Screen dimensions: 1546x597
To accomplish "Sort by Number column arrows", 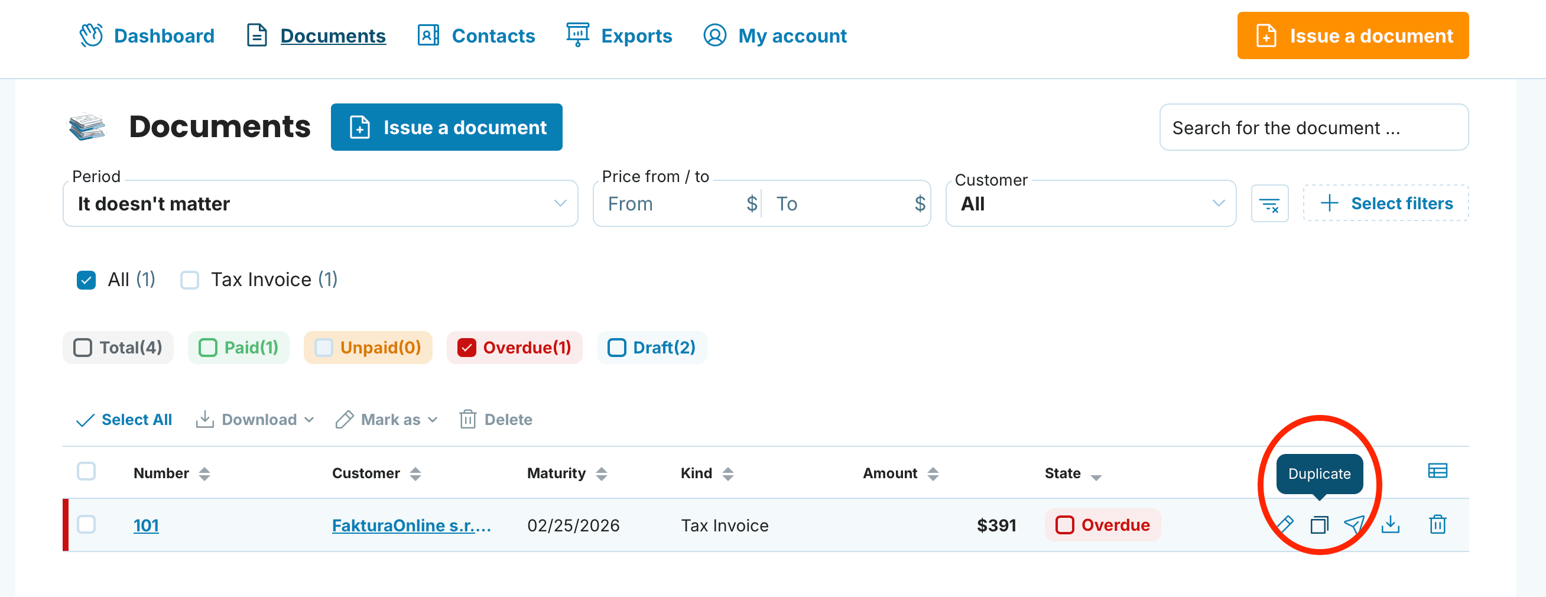I will (x=204, y=474).
